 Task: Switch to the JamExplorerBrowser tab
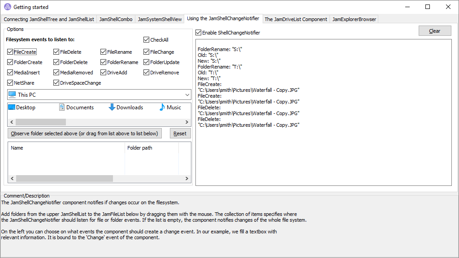point(355,19)
